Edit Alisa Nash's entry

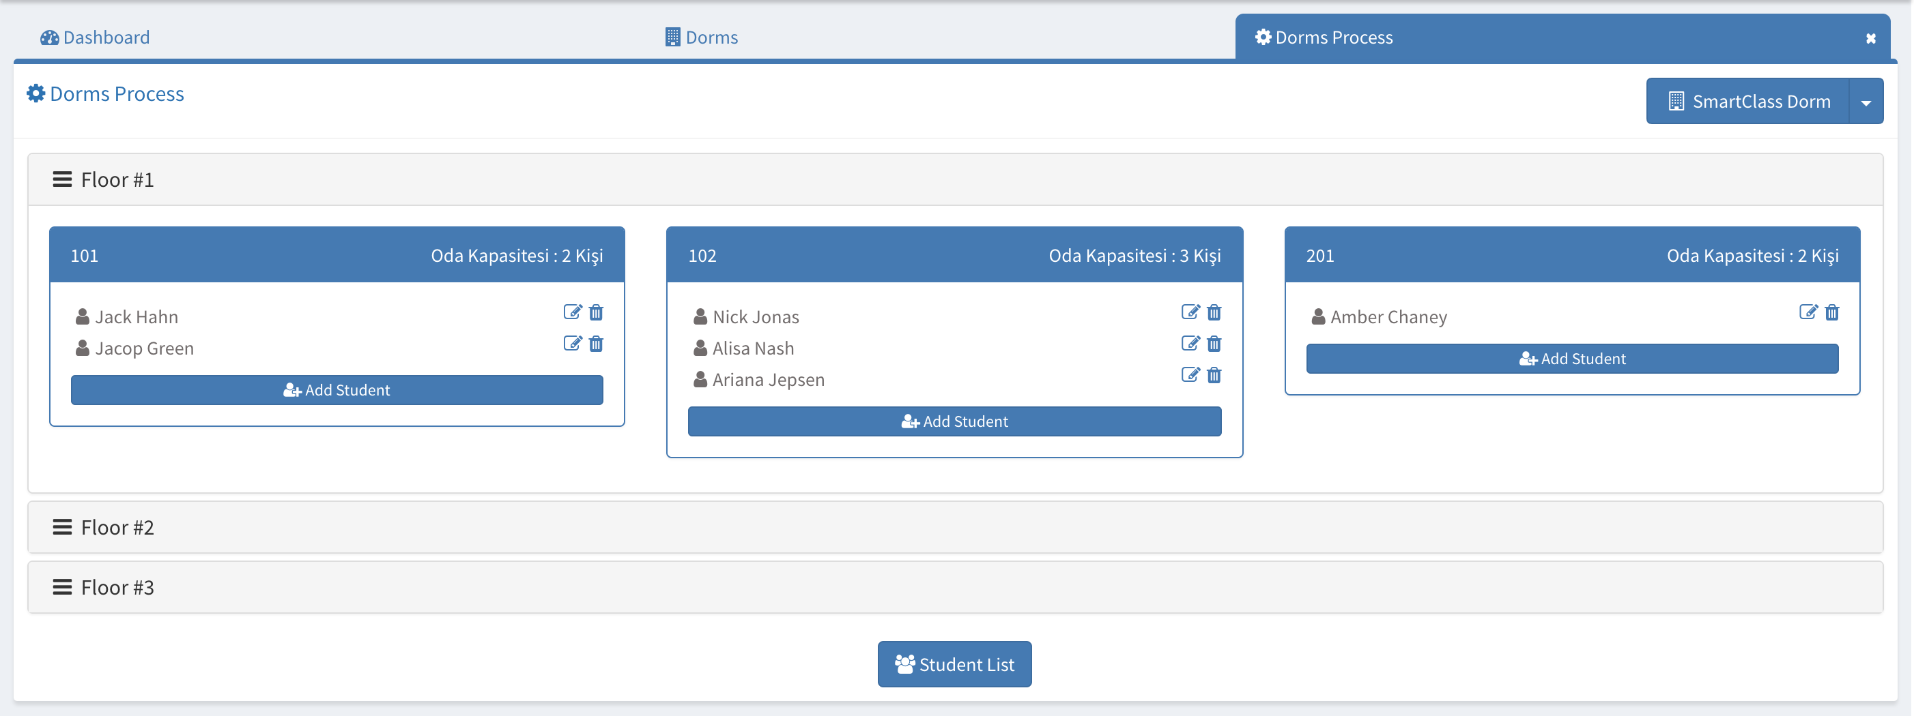pyautogui.click(x=1190, y=344)
